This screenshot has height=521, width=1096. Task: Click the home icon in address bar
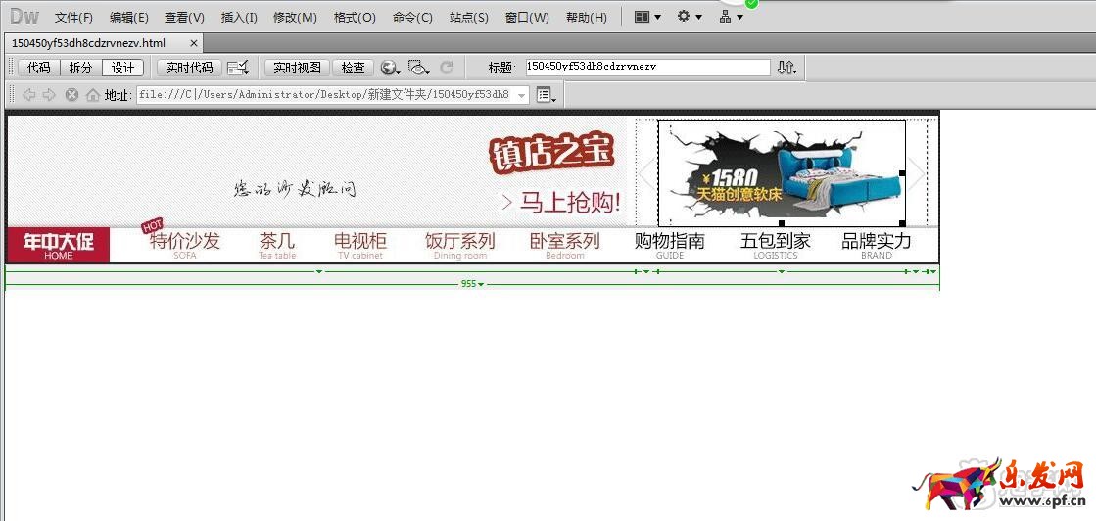[92, 94]
